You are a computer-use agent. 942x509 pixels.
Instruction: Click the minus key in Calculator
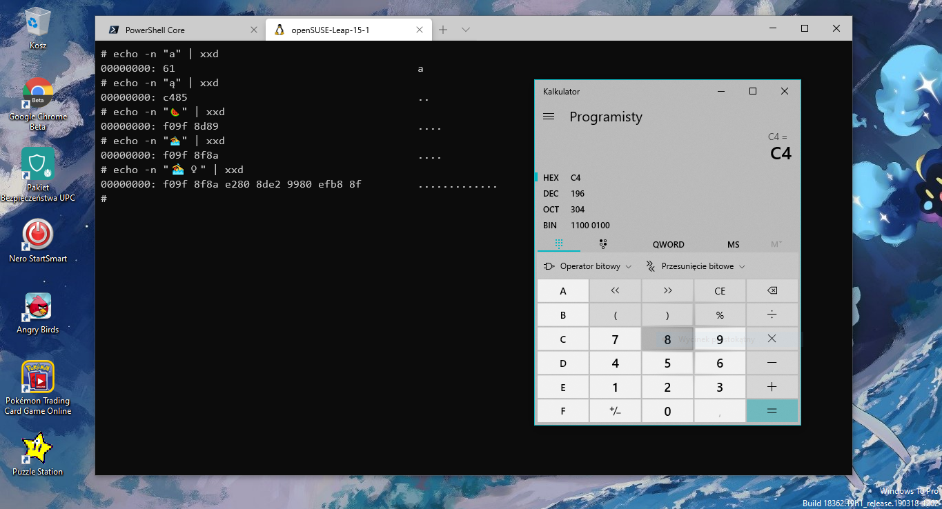pos(772,363)
